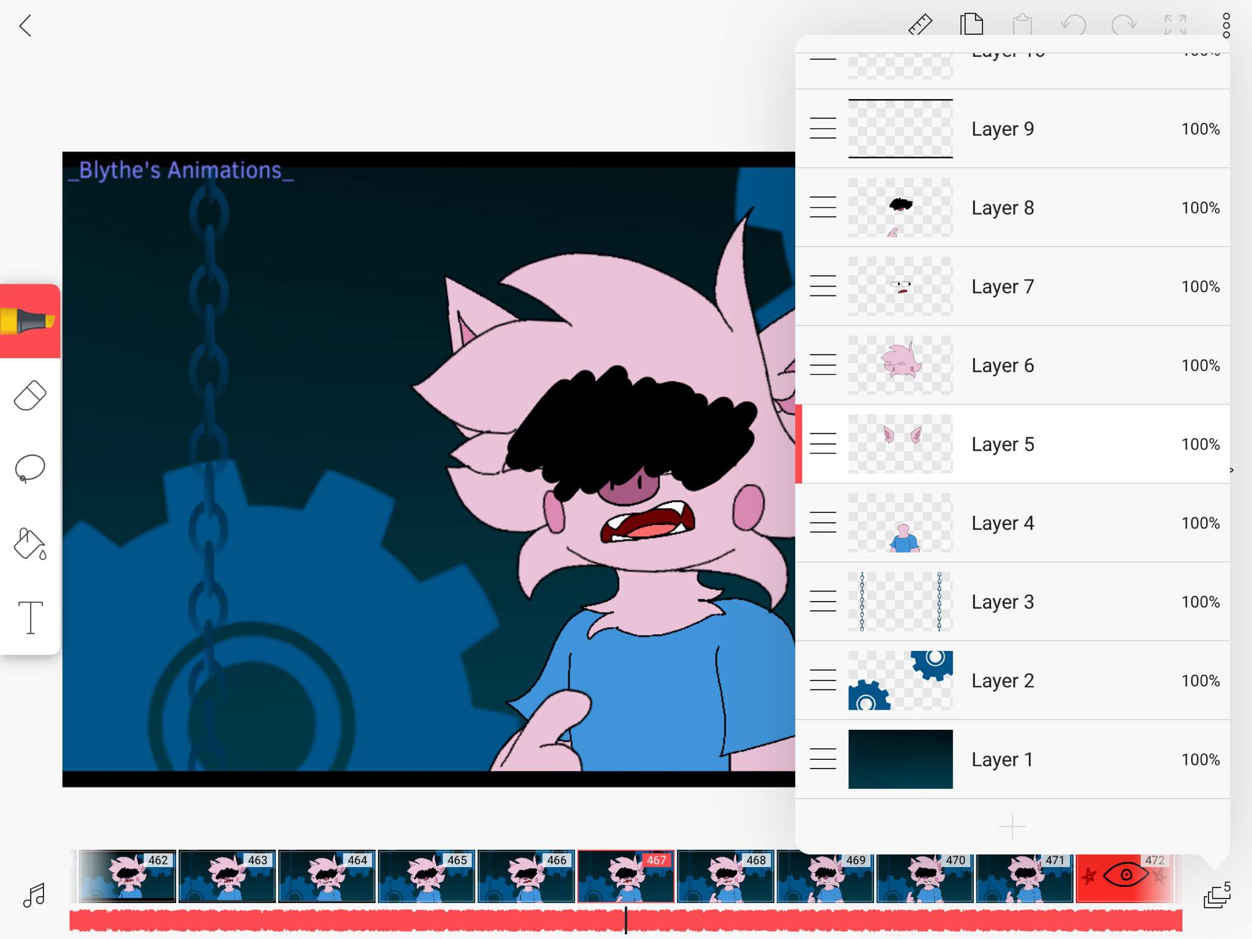This screenshot has width=1252, height=939.
Task: Open the audio music note panel
Action: click(x=34, y=894)
